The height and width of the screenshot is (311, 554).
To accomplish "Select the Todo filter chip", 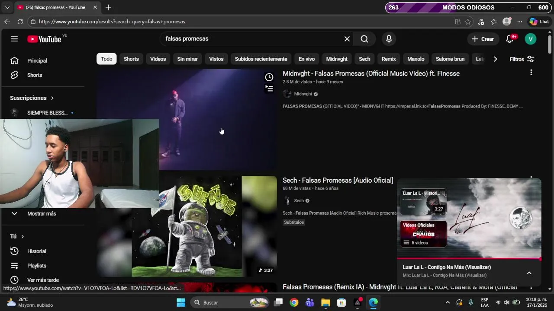I will pyautogui.click(x=106, y=59).
